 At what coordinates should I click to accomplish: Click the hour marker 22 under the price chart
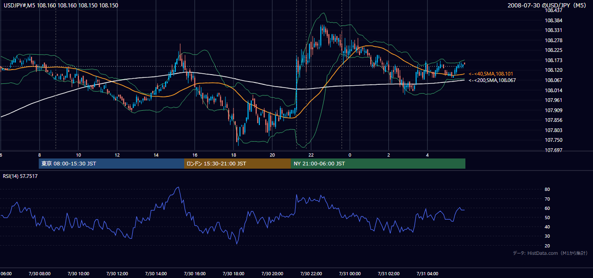click(311, 155)
